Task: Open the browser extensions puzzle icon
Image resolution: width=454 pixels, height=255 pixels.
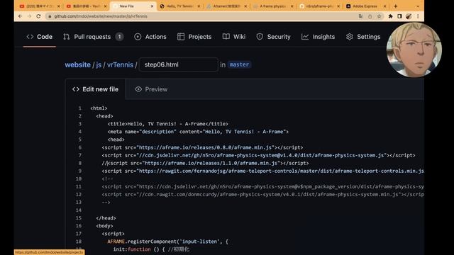Action: (390, 16)
